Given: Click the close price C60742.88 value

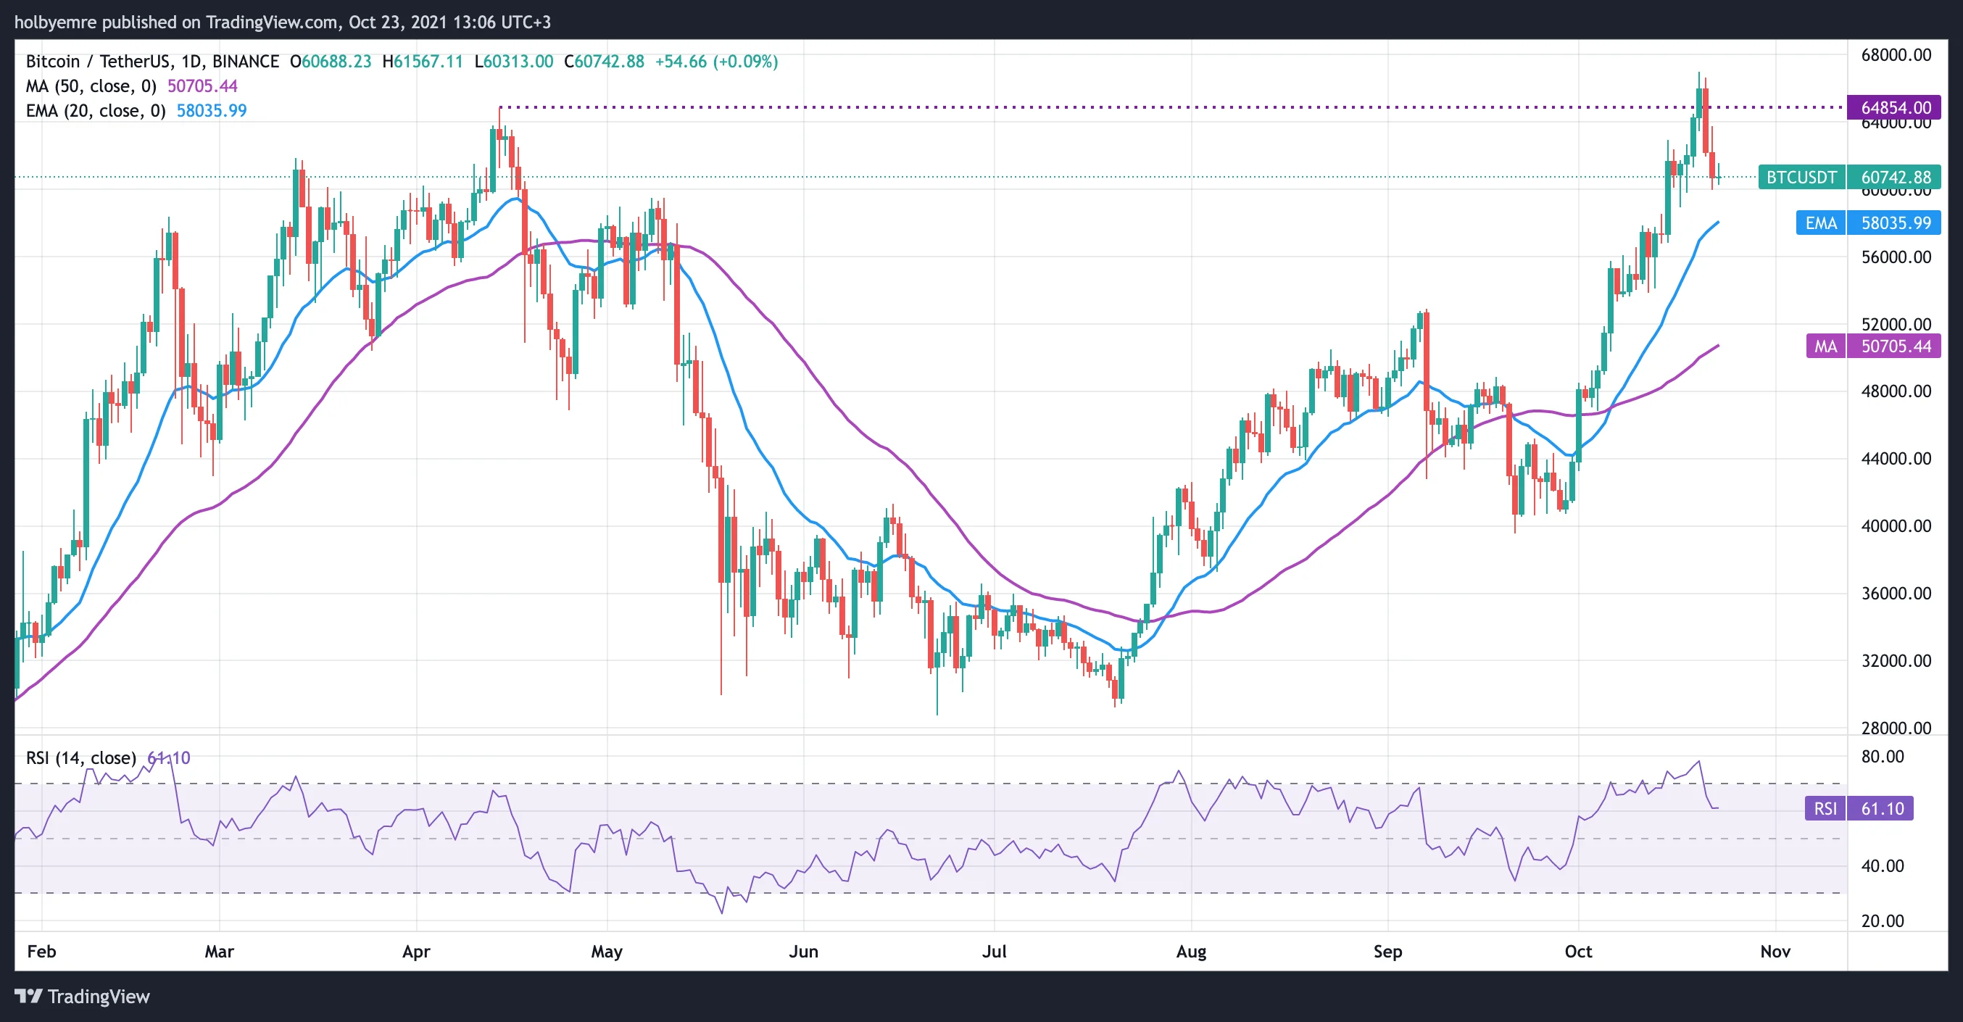Looking at the screenshot, I should pyautogui.click(x=605, y=61).
